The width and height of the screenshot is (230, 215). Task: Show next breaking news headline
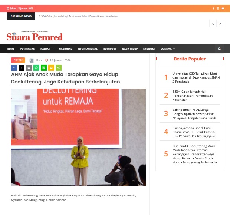pos(220,24)
